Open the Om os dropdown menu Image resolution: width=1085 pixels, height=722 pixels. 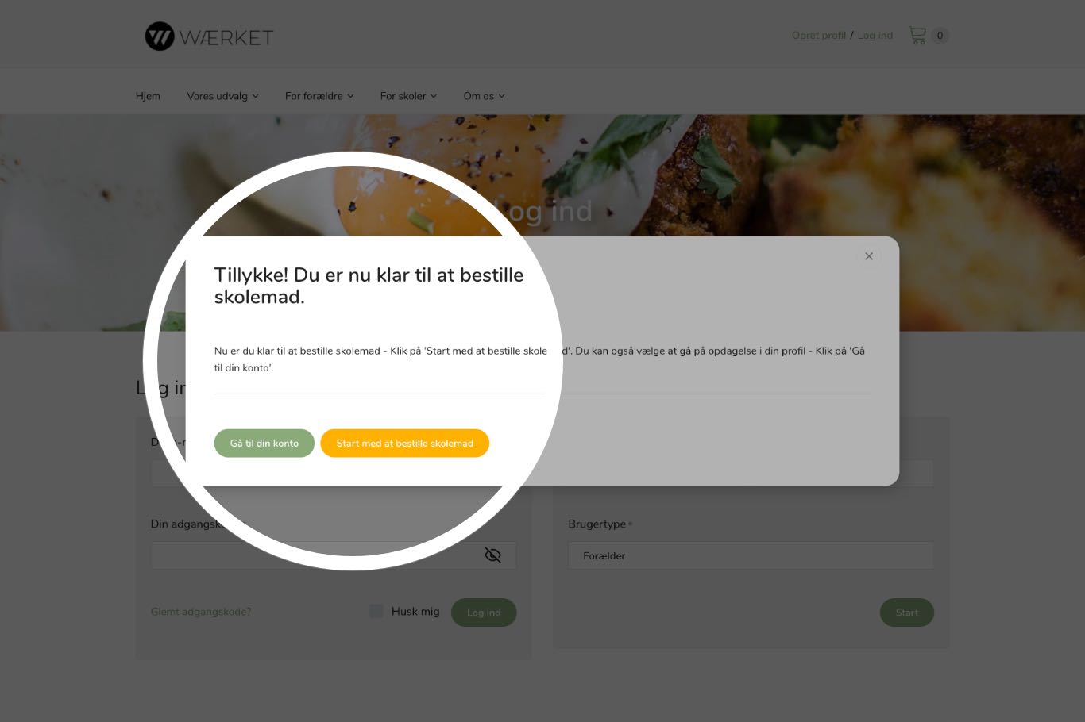[x=484, y=96]
